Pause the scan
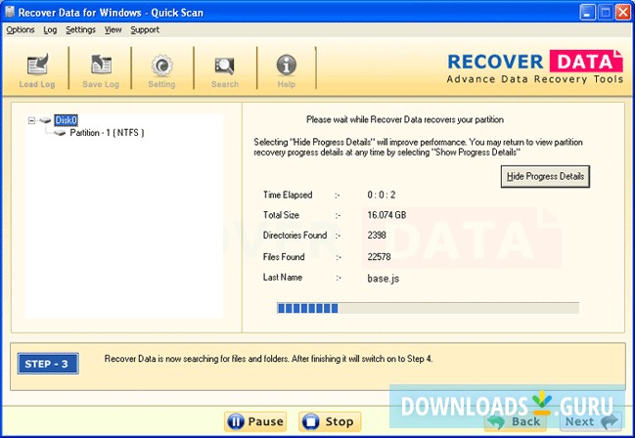 click(x=255, y=421)
